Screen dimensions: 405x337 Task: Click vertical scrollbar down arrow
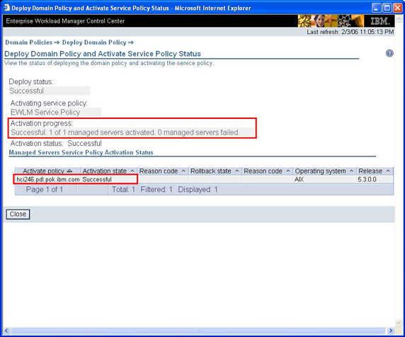399,323
